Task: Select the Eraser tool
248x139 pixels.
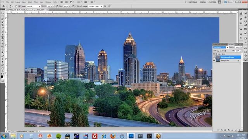Action: click(x=3, y=44)
